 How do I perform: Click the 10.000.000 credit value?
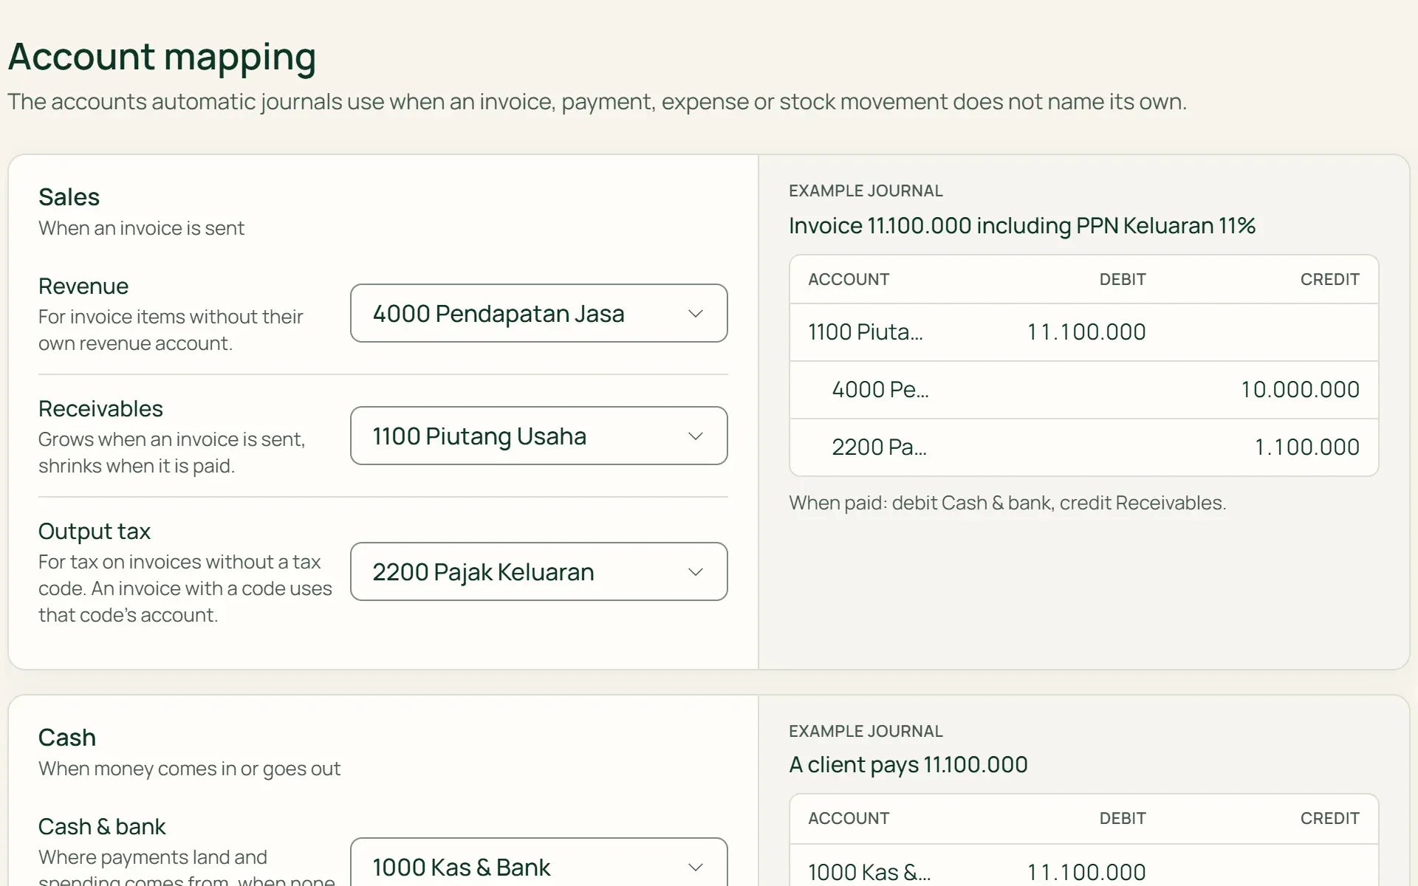tap(1300, 390)
